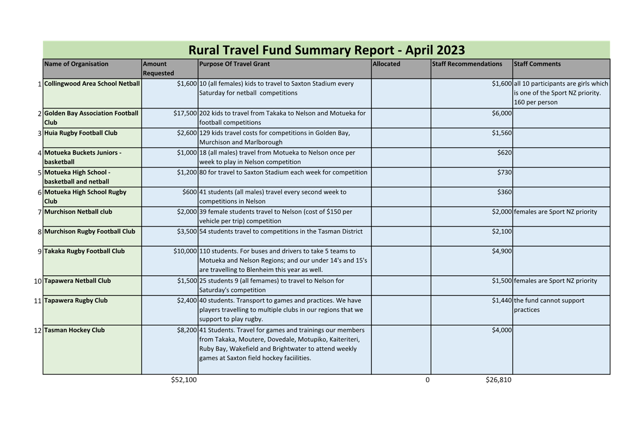Click the Allocated total value 0
The height and width of the screenshot is (444, 628).
click(427, 380)
